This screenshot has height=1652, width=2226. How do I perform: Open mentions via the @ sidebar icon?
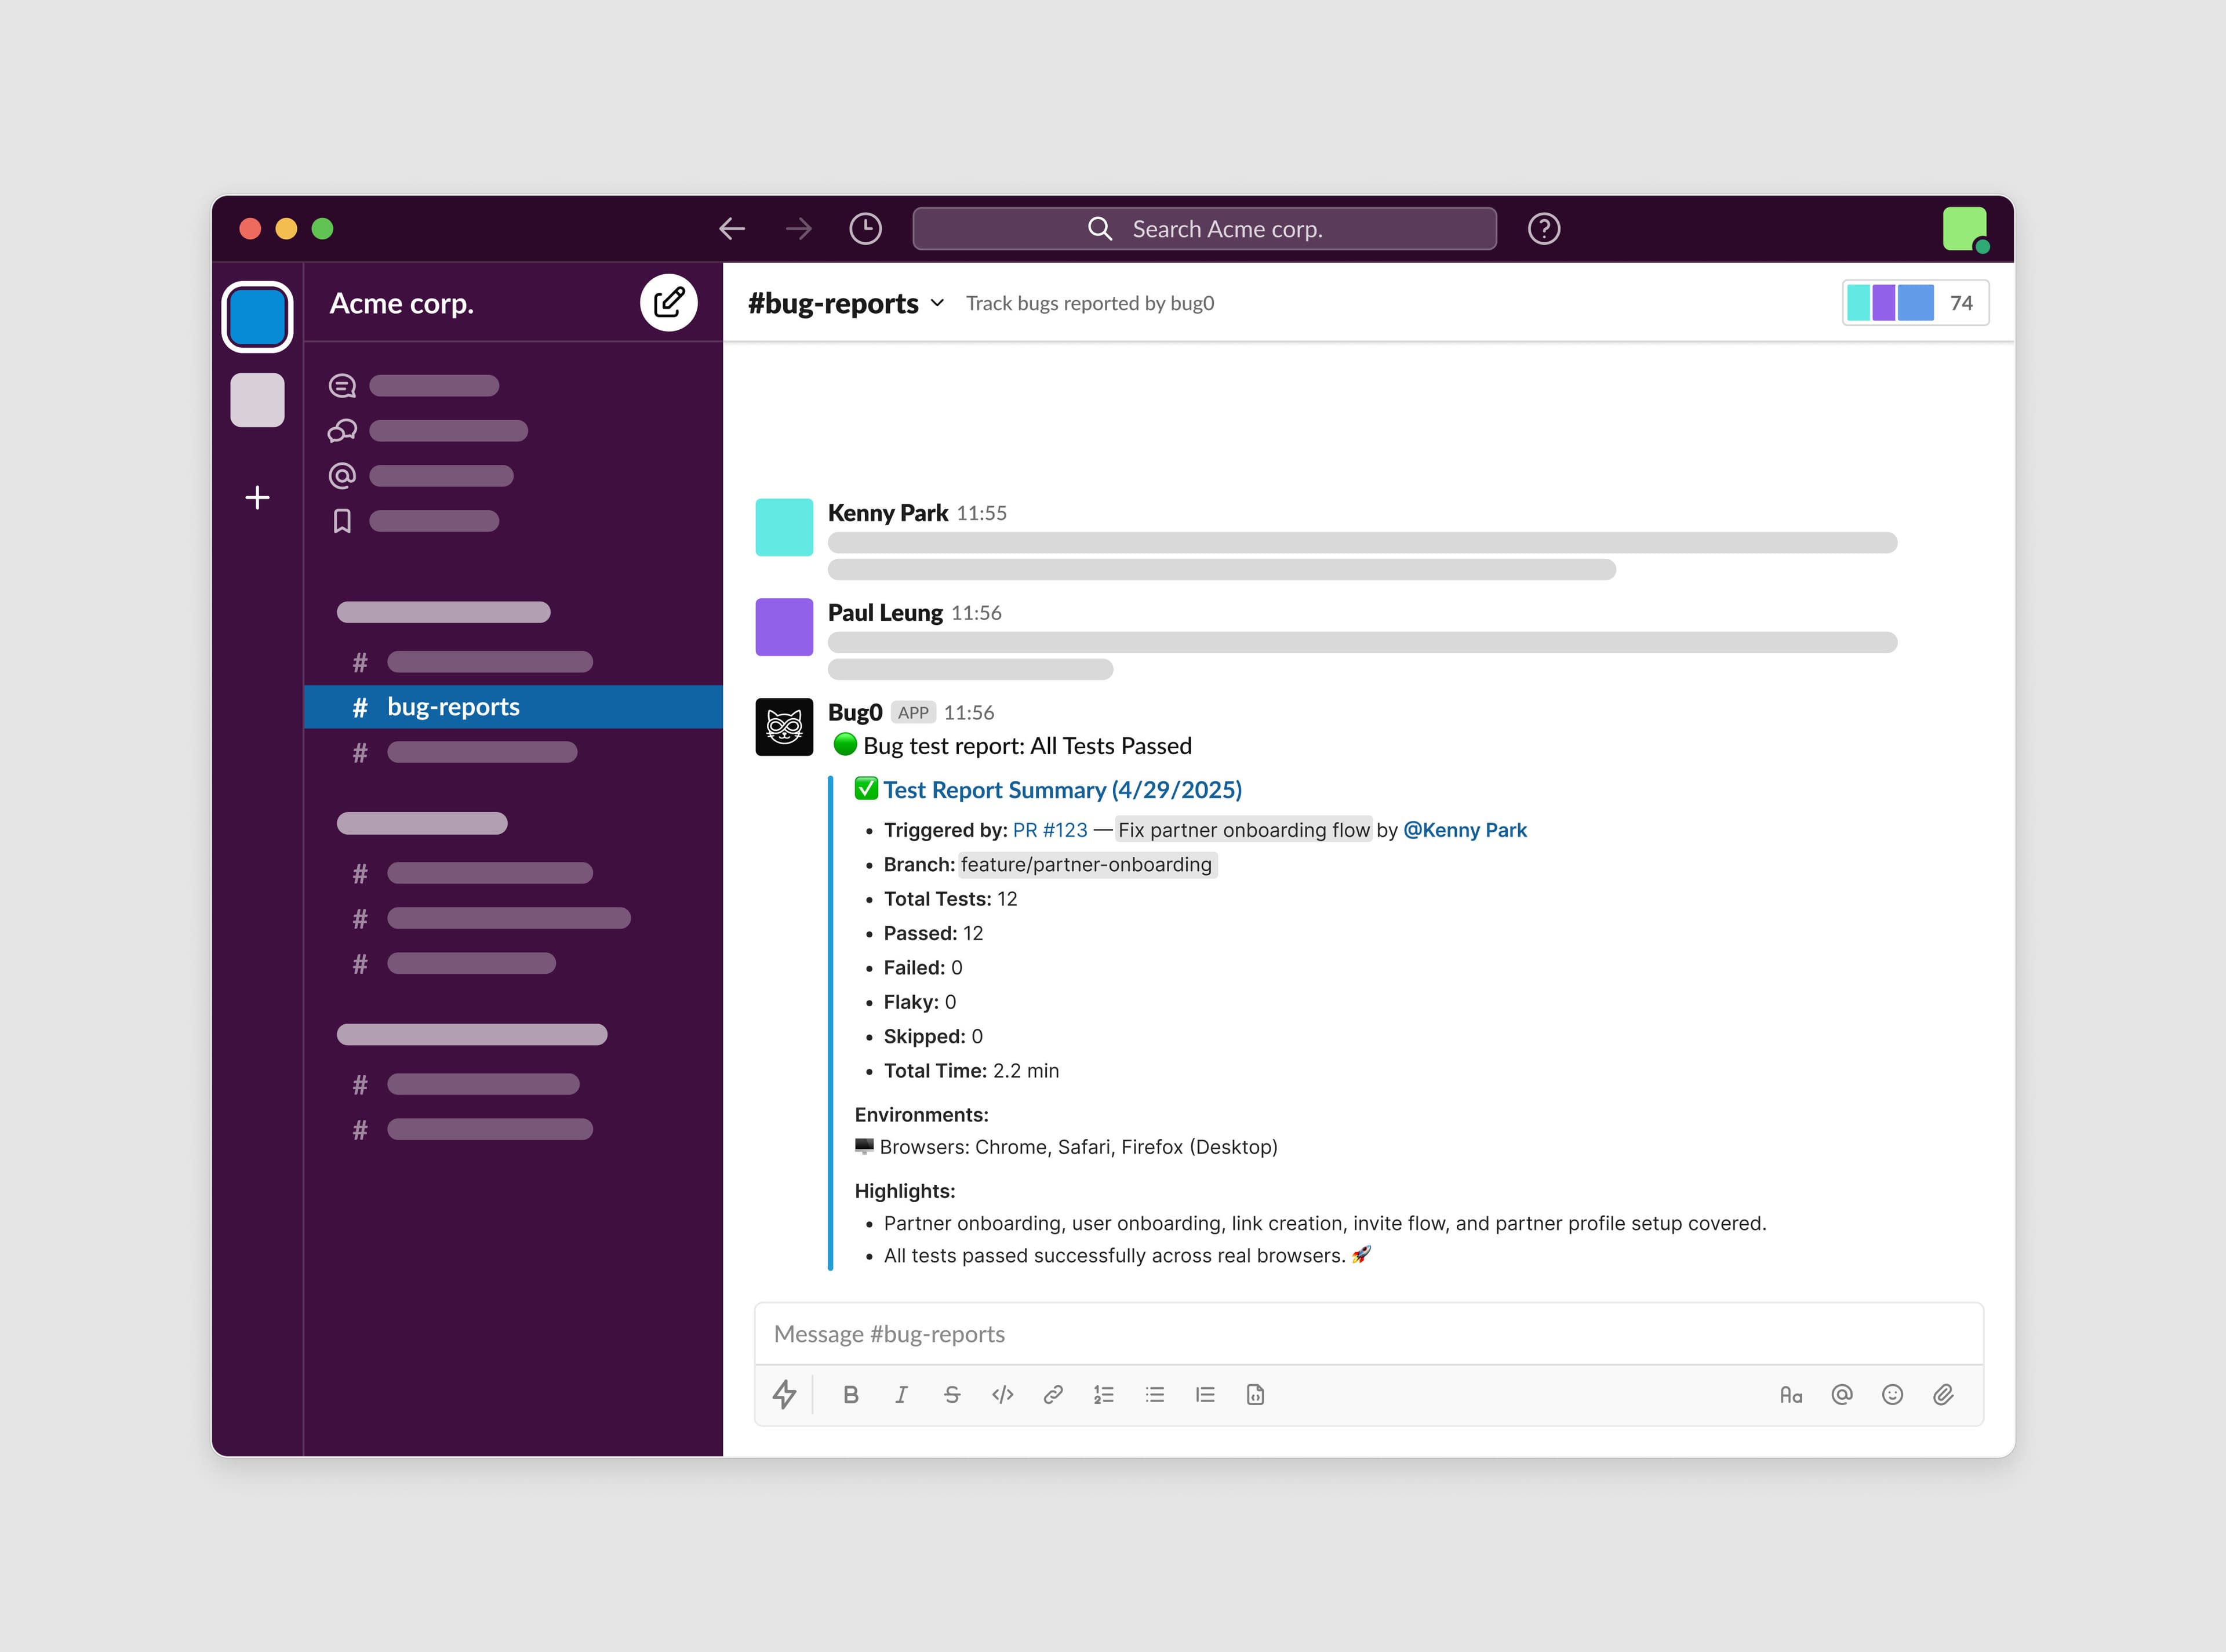click(342, 476)
